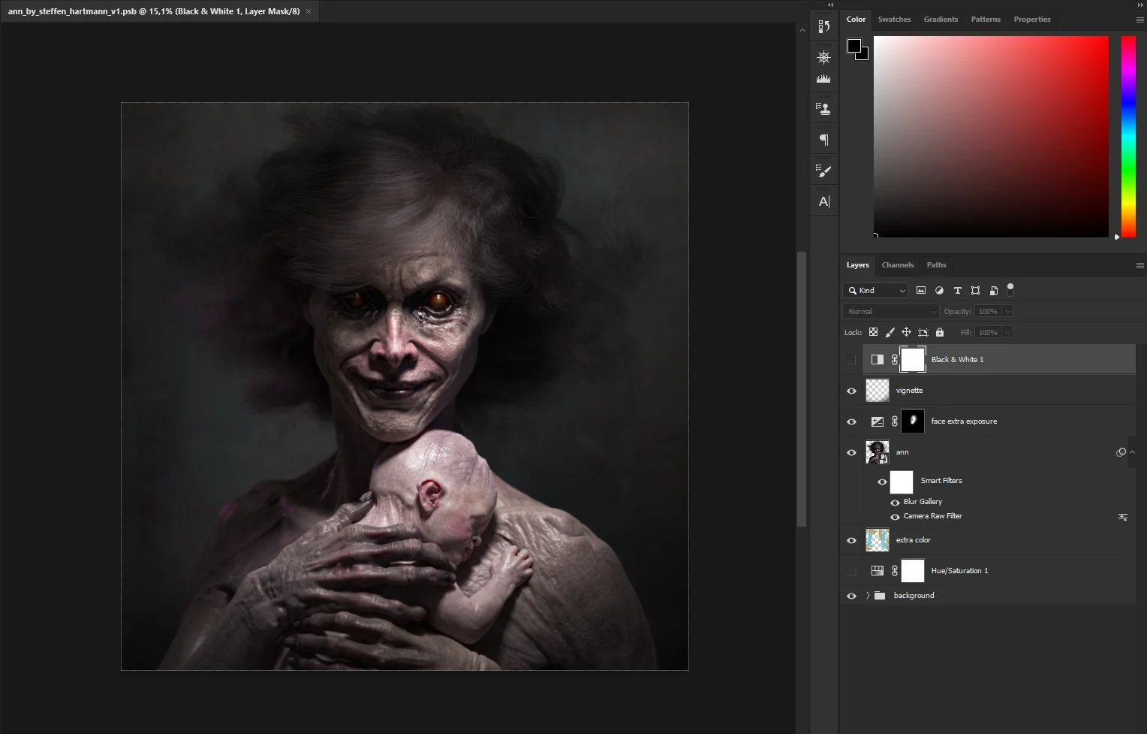Open the Brush Settings panel icon
1147x734 pixels.
(823, 171)
